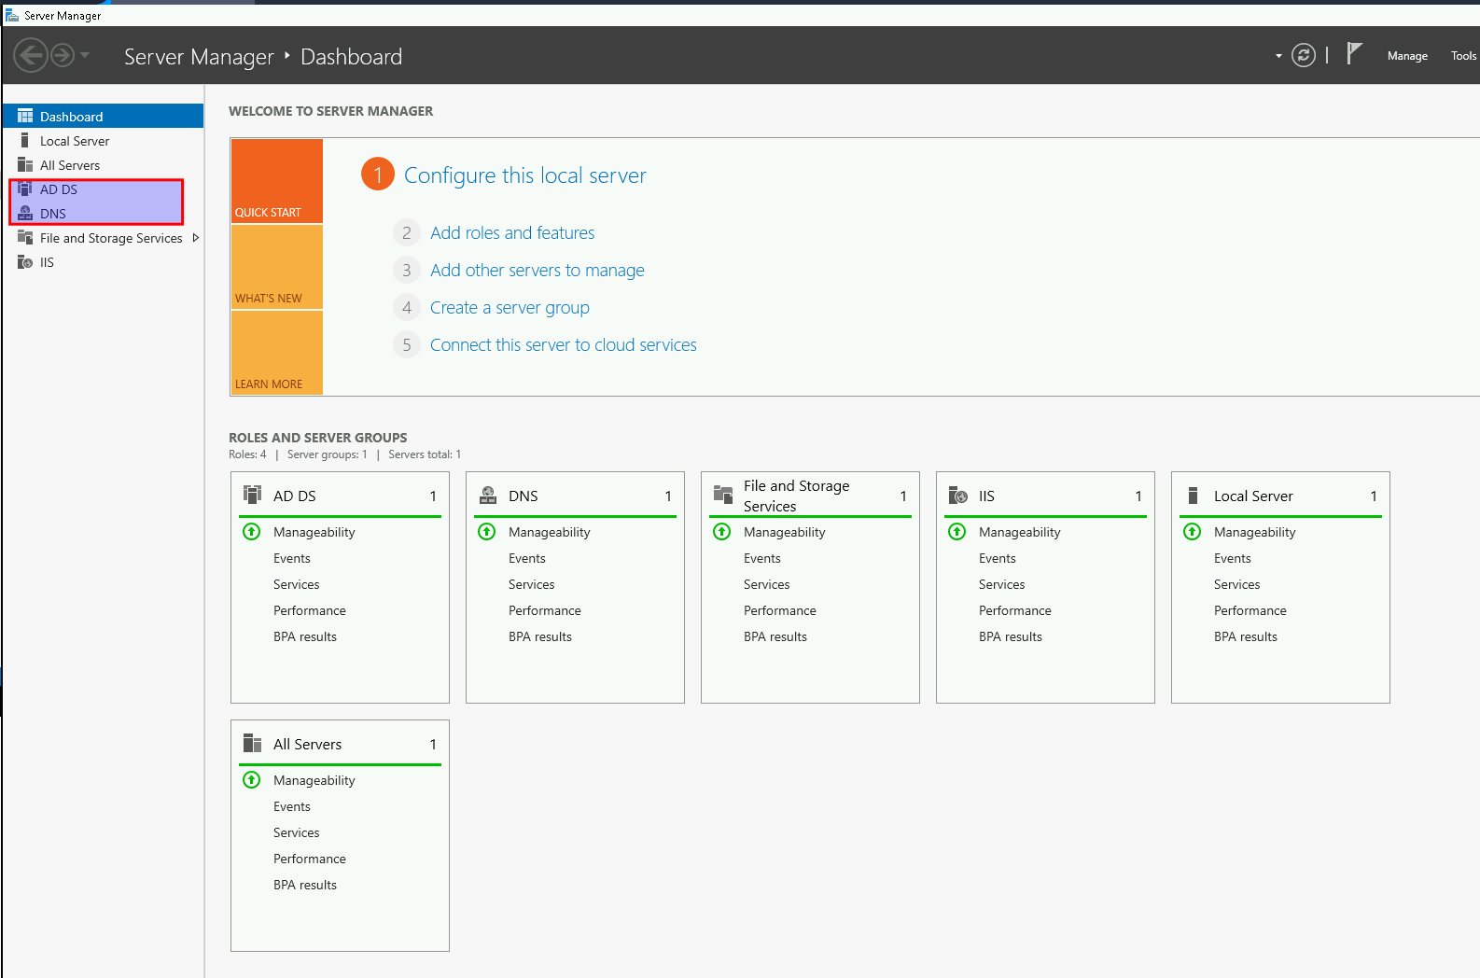Open the navigation history dropdown arrow
1480x978 pixels.
pos(85,55)
